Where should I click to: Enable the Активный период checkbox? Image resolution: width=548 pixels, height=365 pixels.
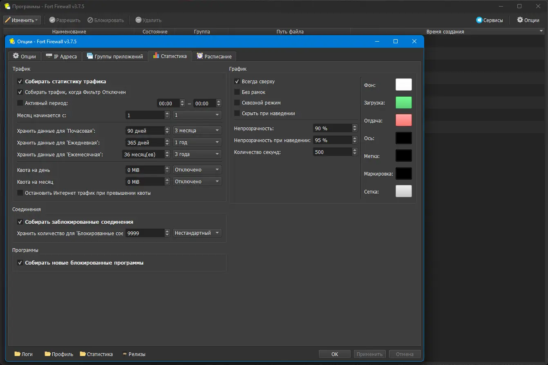pos(20,103)
